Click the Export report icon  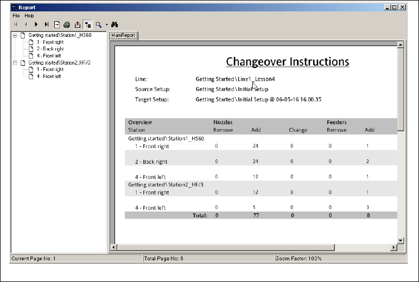click(77, 24)
